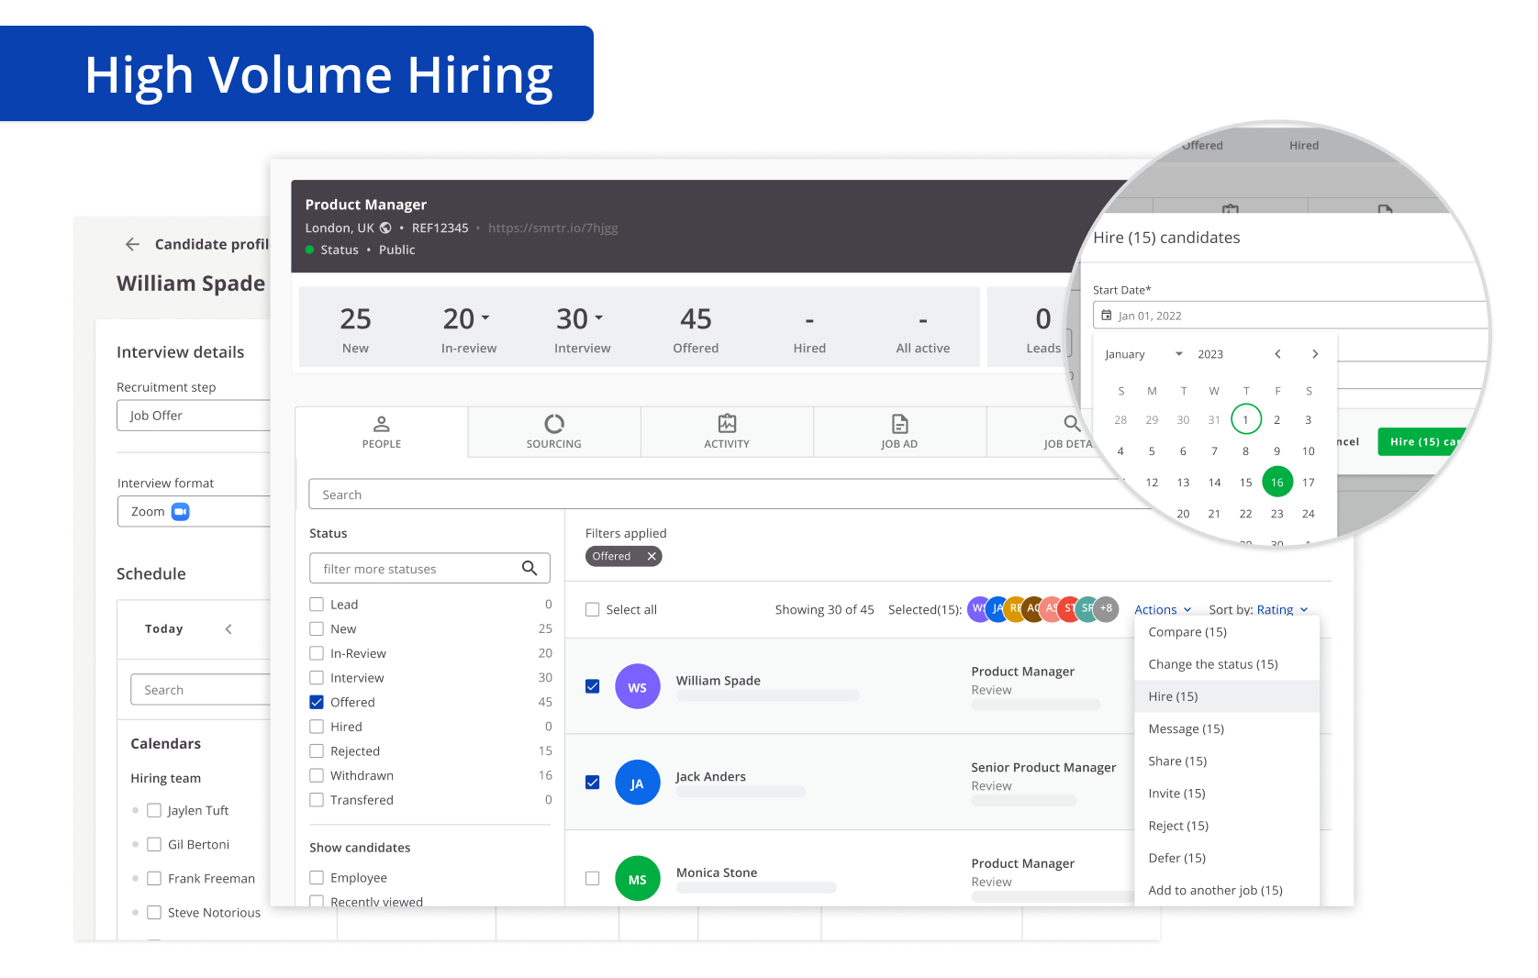Check the Select all checkbox

[593, 610]
